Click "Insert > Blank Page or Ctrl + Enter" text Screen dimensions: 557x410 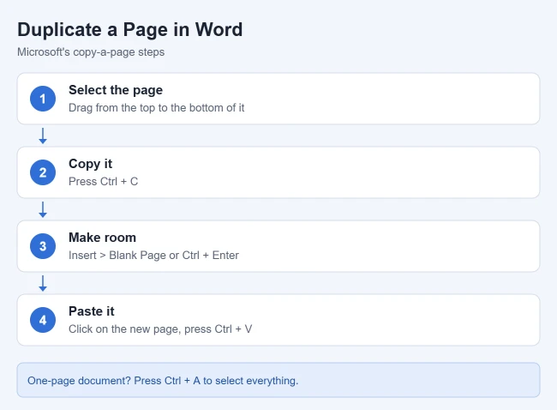point(153,256)
